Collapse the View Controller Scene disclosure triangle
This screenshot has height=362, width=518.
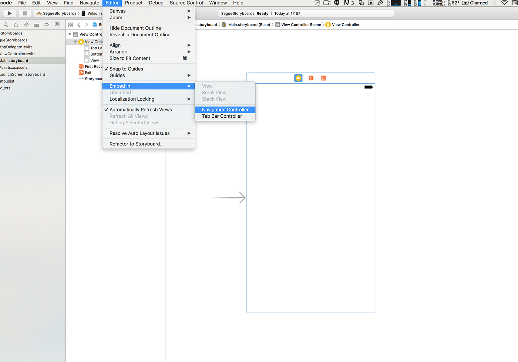point(70,34)
